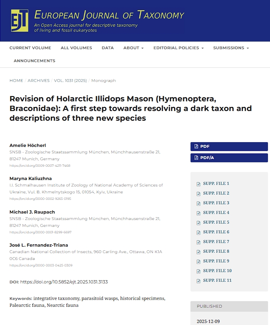The width and height of the screenshot is (270, 325).
Task: Click the document icon beside Supp. File 3
Action: click(198, 203)
